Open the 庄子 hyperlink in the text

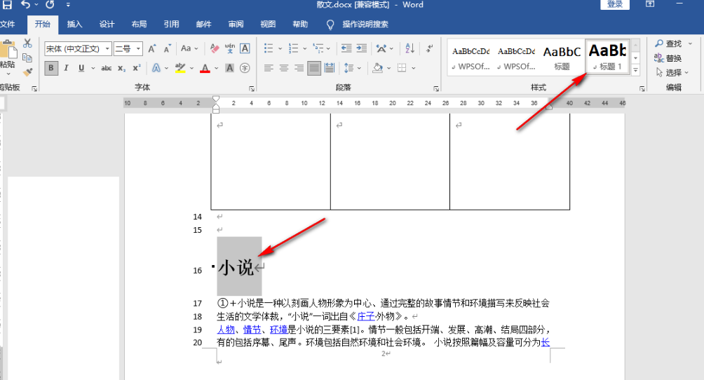point(366,316)
